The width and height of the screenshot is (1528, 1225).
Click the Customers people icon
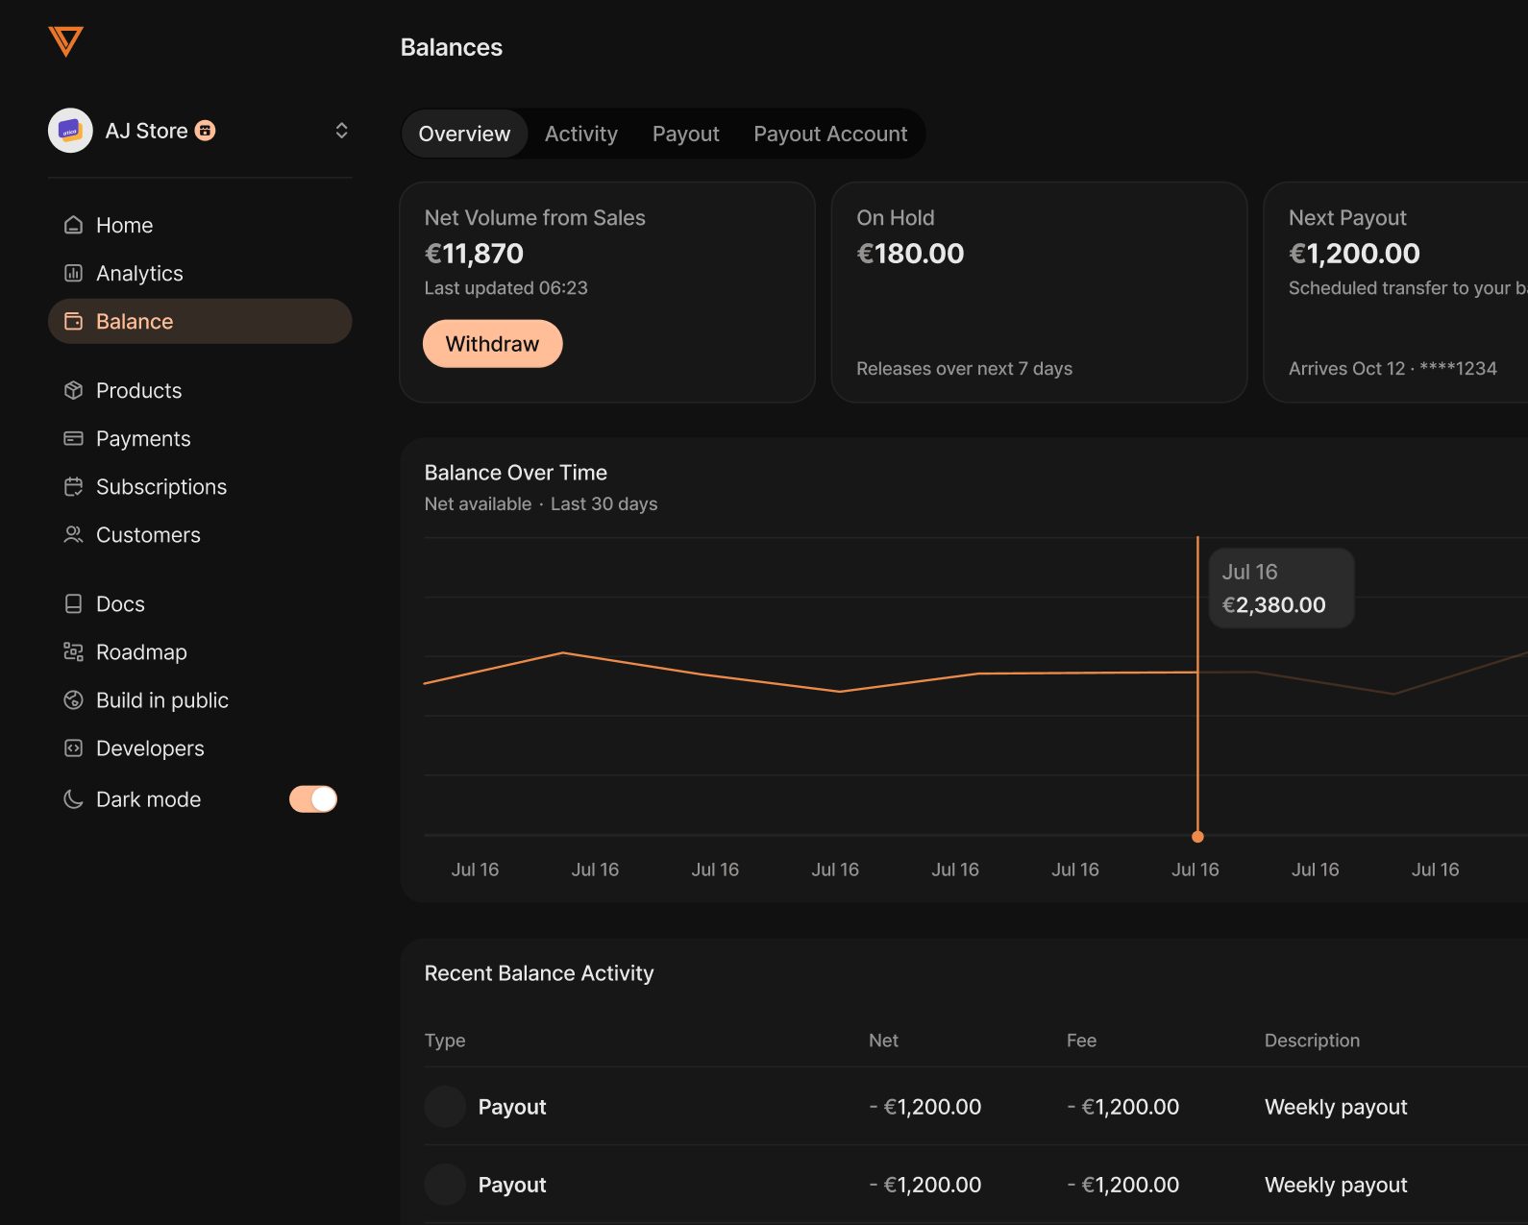(73, 534)
